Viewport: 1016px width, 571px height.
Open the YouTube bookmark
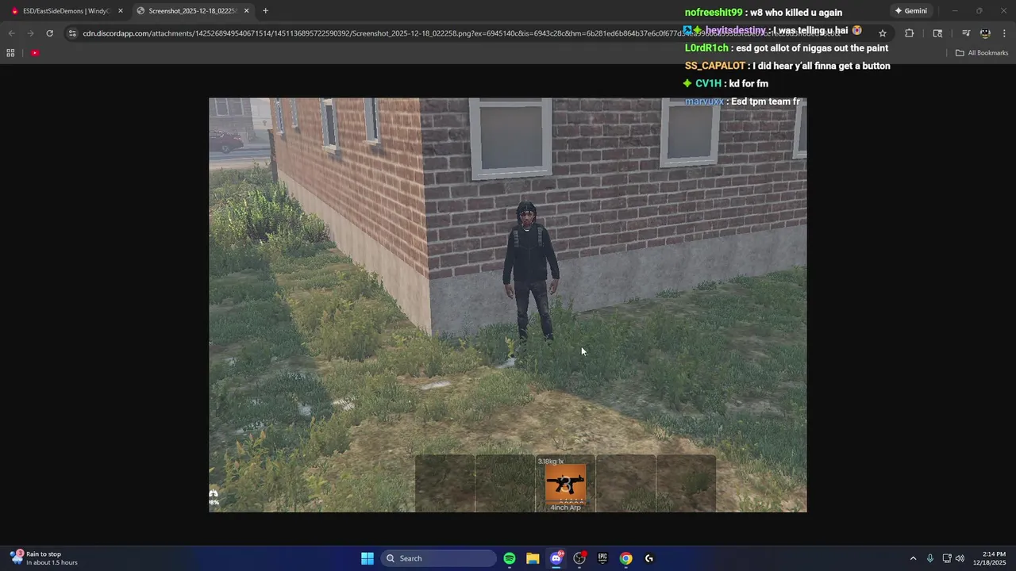click(x=35, y=53)
